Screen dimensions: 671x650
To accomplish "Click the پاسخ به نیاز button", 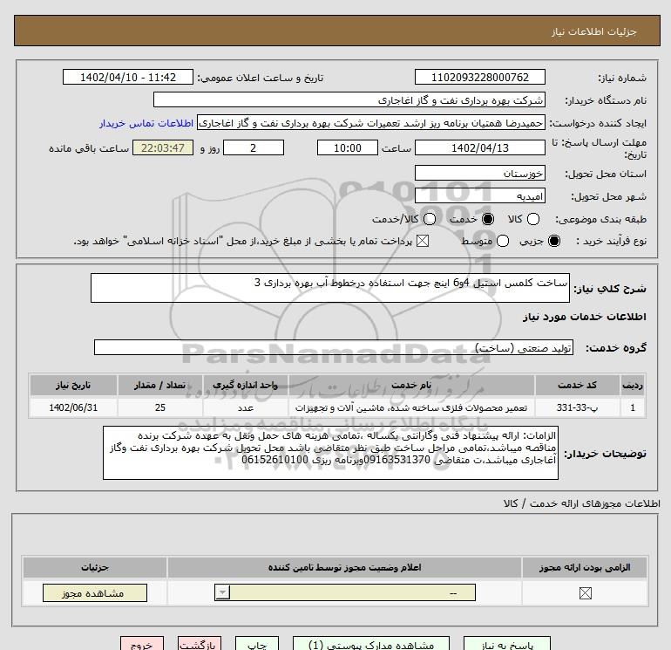I will tap(507, 644).
